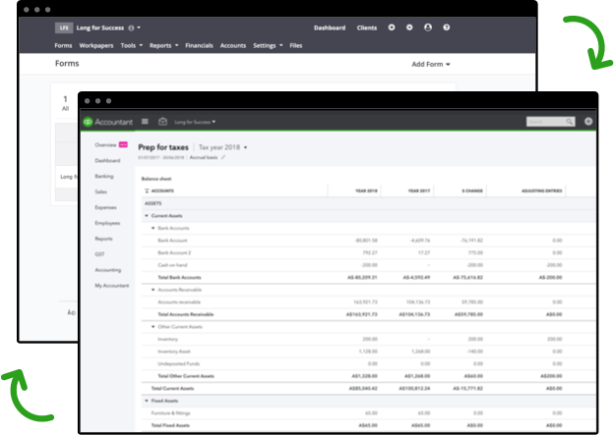
Task: Open the help question mark icon
Action: coord(445,27)
